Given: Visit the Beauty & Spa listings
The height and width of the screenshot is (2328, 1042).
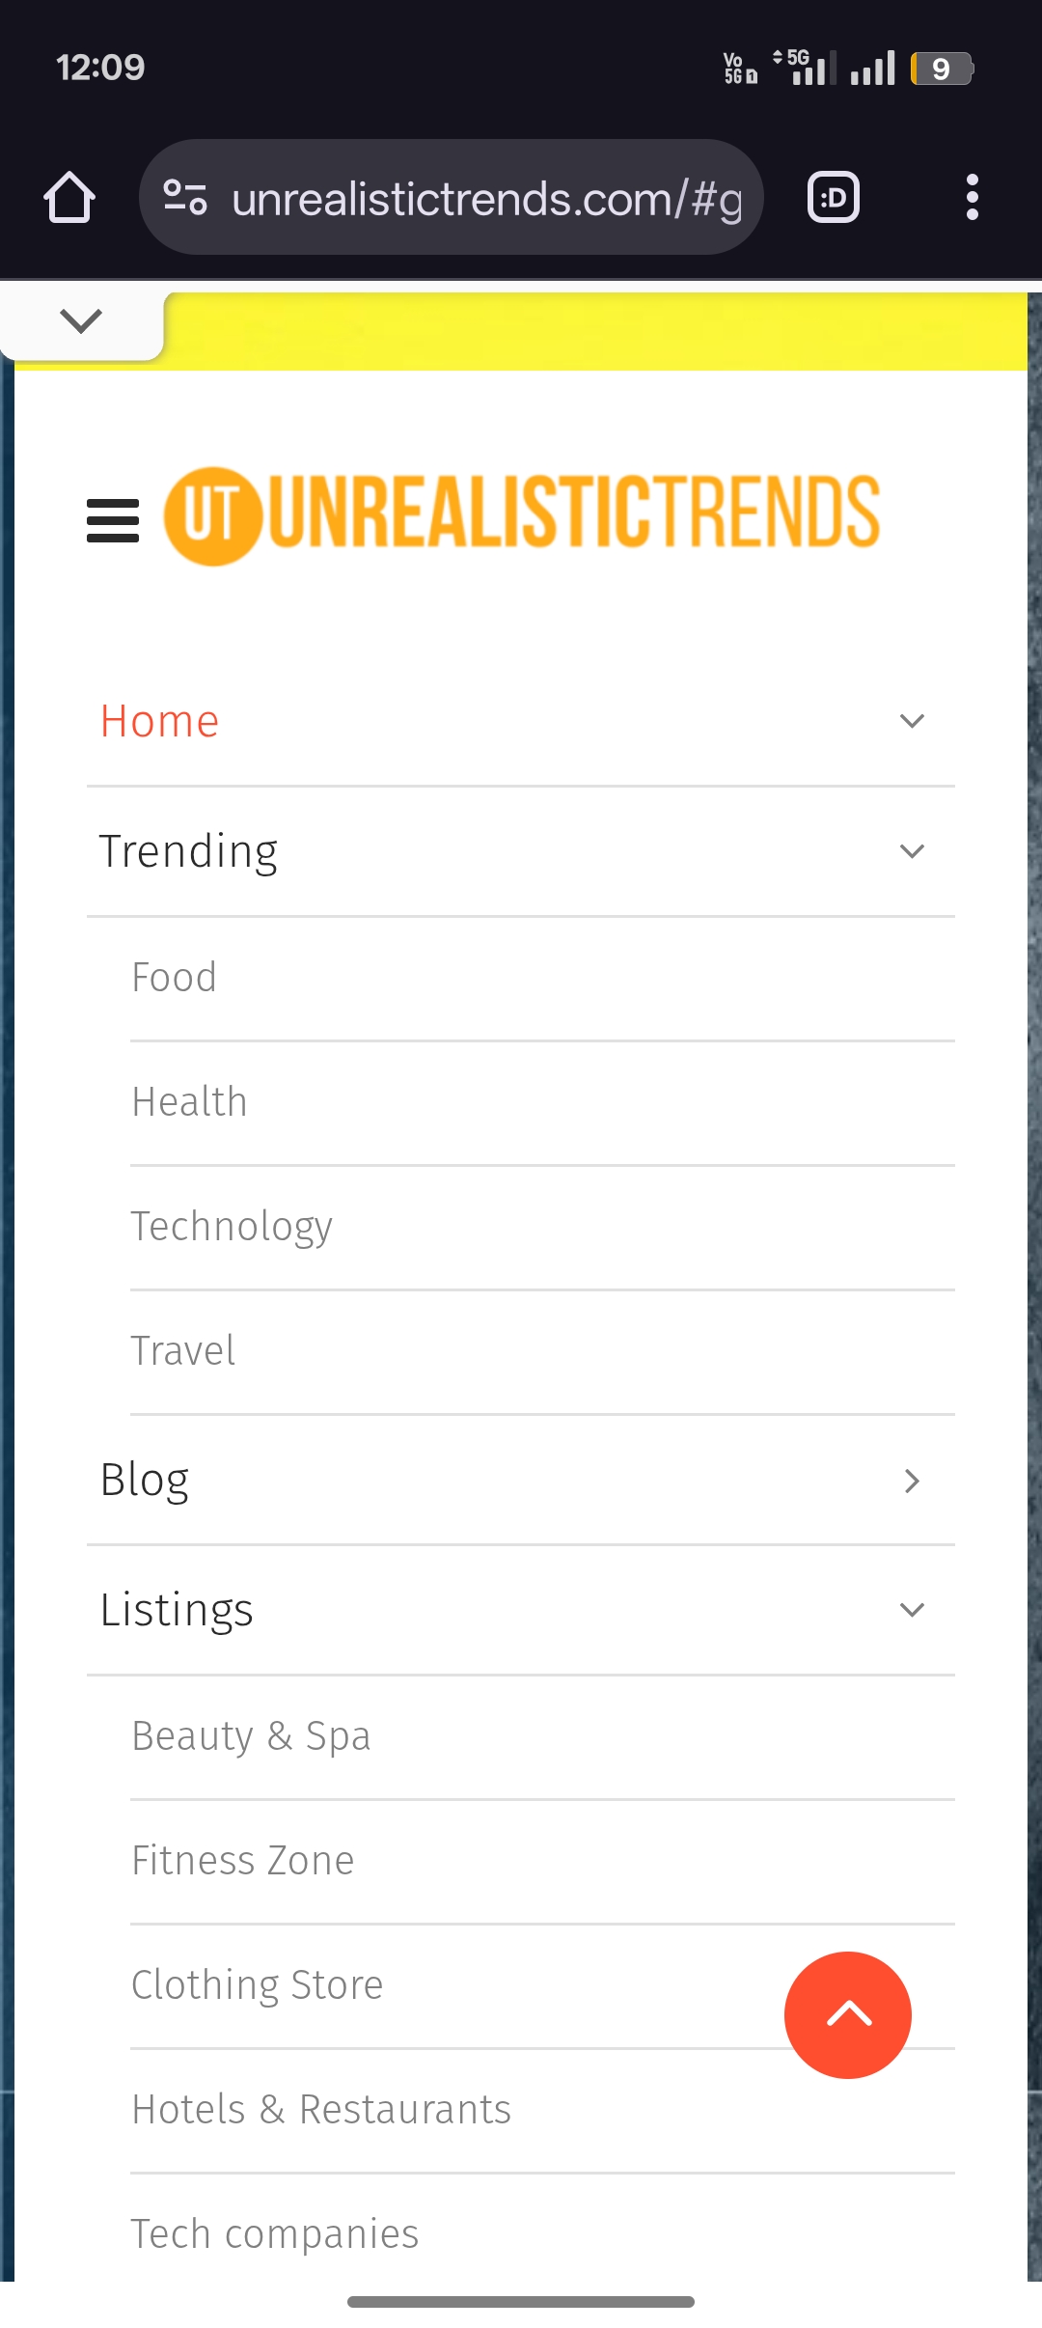Looking at the screenshot, I should 251,1736.
